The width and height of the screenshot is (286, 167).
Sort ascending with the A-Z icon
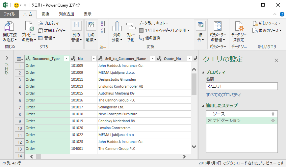[103, 23]
